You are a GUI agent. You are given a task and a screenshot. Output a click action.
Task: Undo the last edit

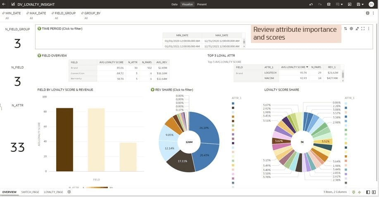(x=311, y=4)
